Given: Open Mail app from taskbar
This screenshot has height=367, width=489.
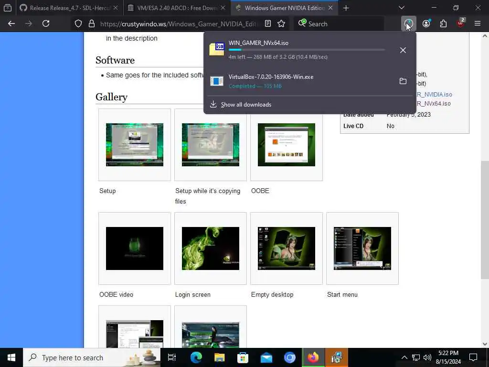Looking at the screenshot, I should pyautogui.click(x=266, y=357).
